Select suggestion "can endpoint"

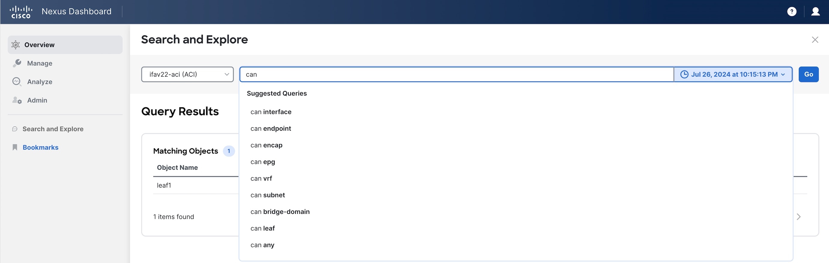[271, 129]
